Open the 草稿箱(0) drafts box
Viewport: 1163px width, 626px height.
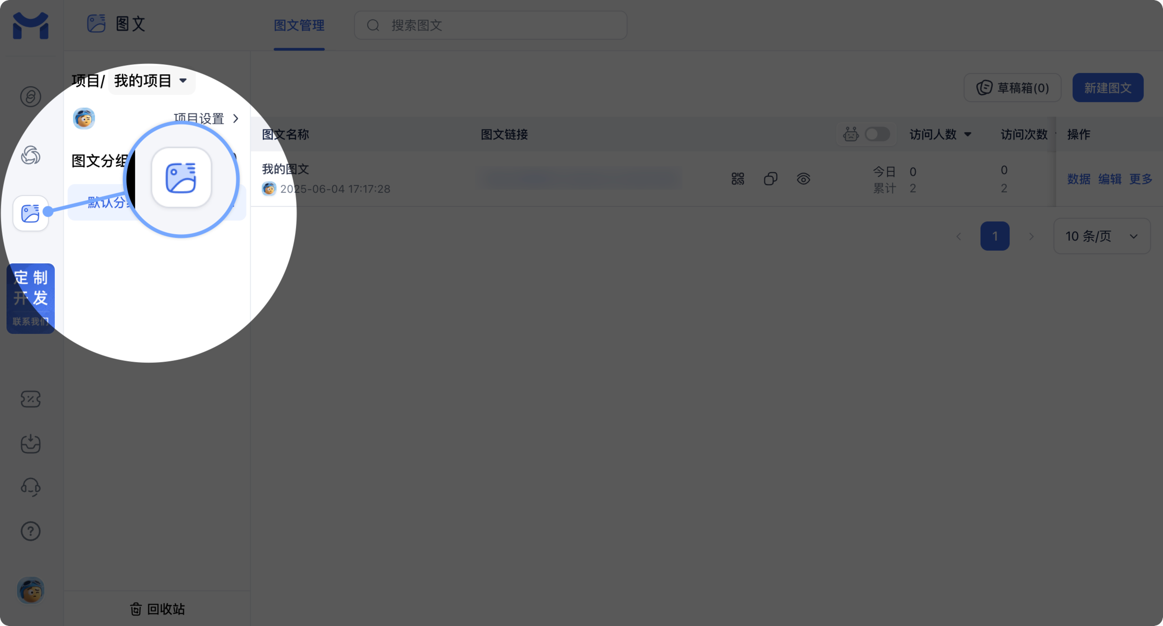(1012, 87)
